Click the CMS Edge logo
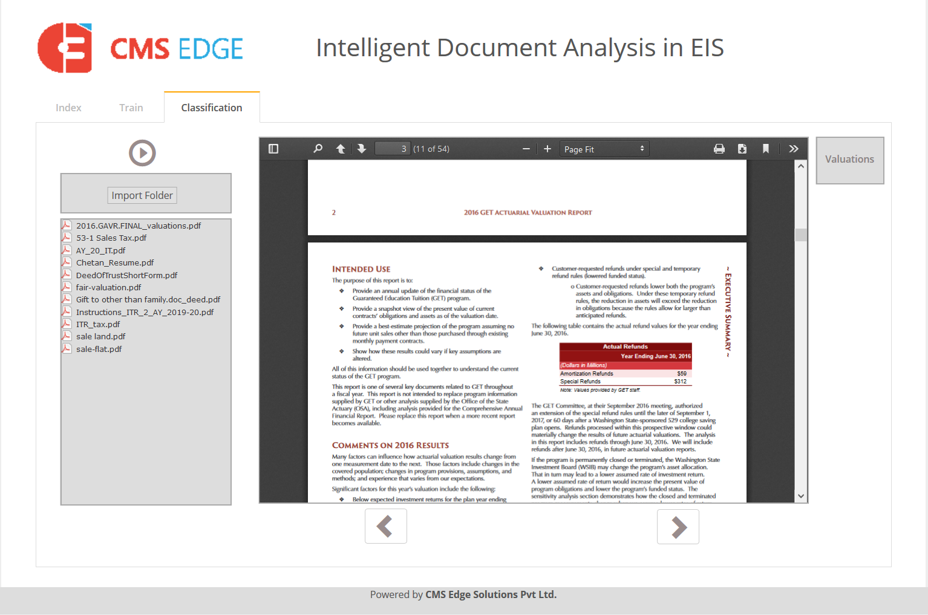The width and height of the screenshot is (928, 615). (140, 48)
